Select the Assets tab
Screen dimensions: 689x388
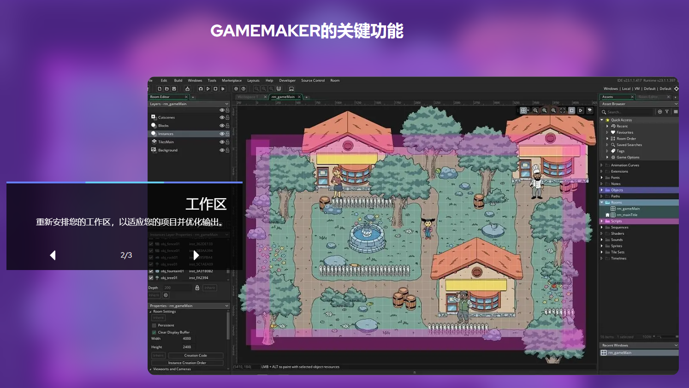(x=617, y=97)
